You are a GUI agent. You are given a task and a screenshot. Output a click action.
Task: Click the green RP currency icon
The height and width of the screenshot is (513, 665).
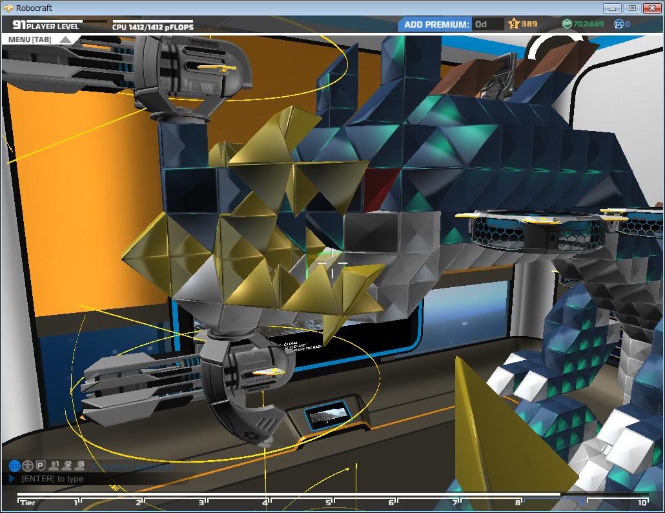point(567,24)
